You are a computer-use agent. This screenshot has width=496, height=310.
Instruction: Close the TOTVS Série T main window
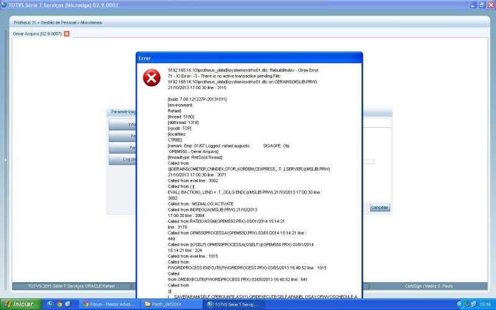[x=491, y=5]
